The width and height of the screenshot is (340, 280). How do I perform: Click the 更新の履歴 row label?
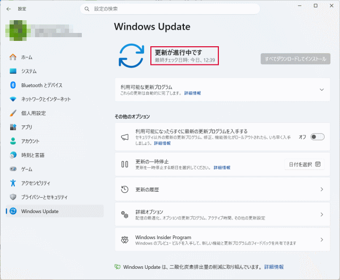tap(147, 190)
